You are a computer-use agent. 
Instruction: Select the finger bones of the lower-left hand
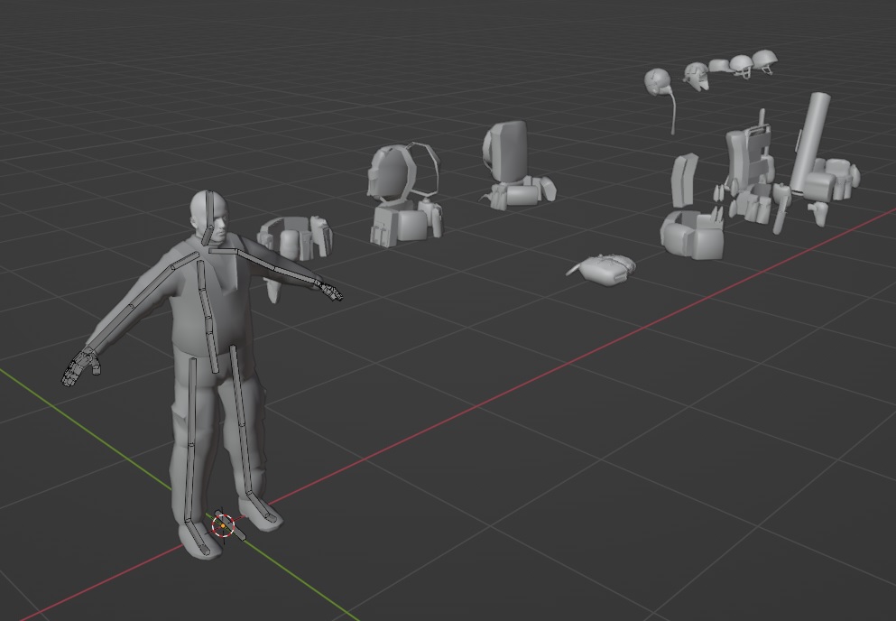pyautogui.click(x=80, y=366)
